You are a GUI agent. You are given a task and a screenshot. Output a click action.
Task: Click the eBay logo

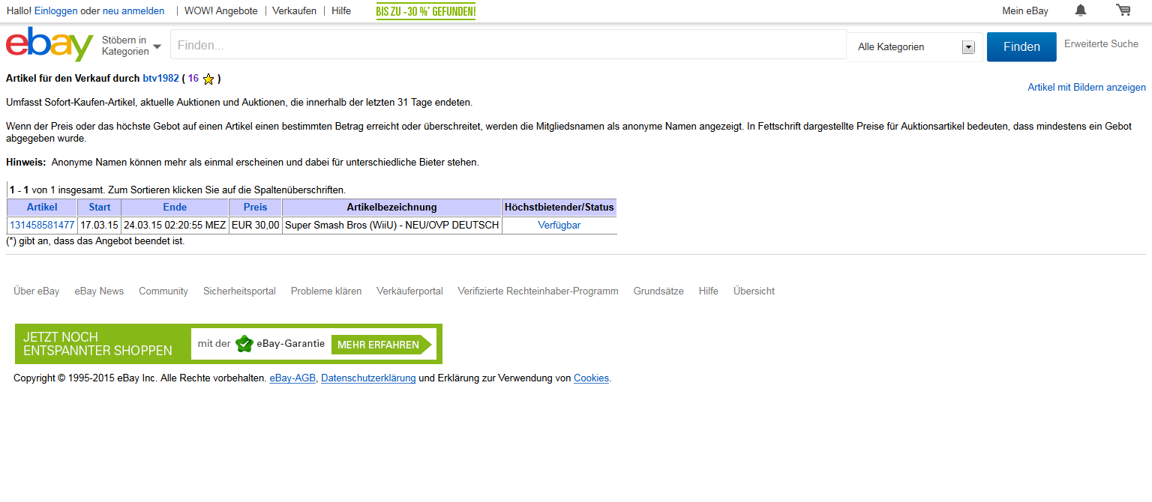point(49,45)
